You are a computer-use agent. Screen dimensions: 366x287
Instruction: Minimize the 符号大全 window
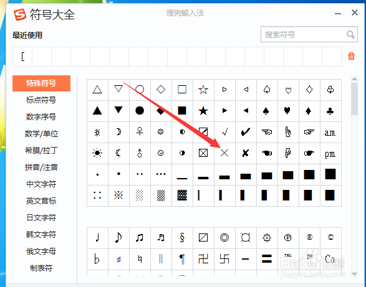[338, 14]
